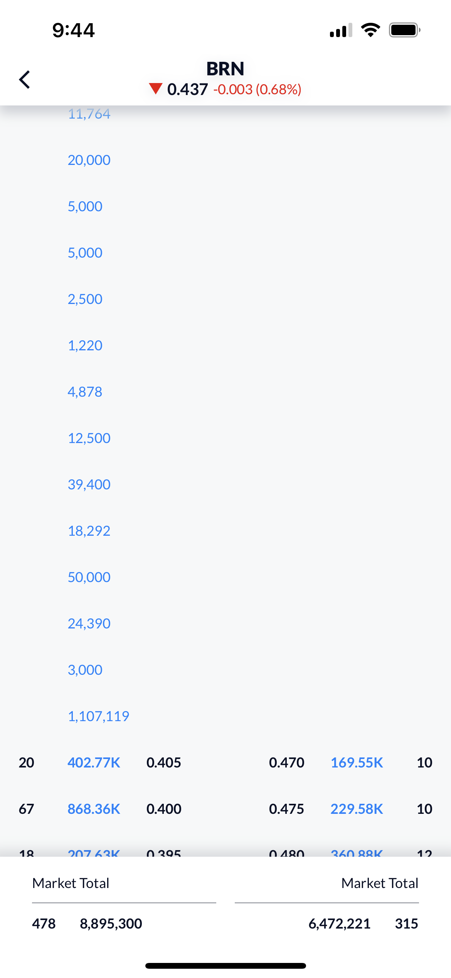Tap the 229.58K ask volume

[x=357, y=809]
